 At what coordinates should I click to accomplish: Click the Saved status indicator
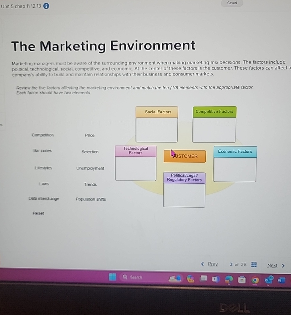[x=232, y=3]
